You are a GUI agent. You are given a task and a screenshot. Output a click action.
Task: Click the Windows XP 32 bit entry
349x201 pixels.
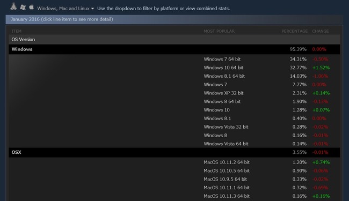point(223,93)
